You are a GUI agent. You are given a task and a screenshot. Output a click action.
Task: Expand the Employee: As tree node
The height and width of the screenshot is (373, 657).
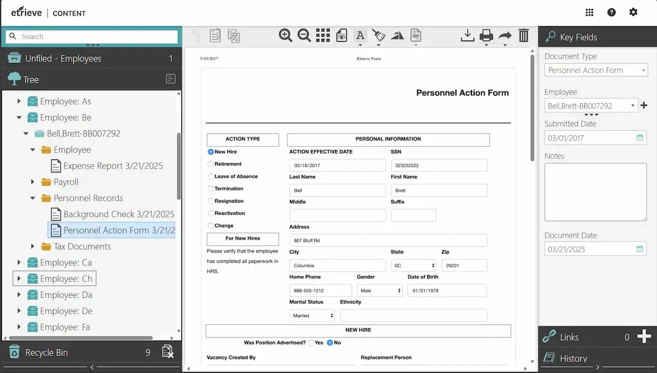(x=19, y=101)
